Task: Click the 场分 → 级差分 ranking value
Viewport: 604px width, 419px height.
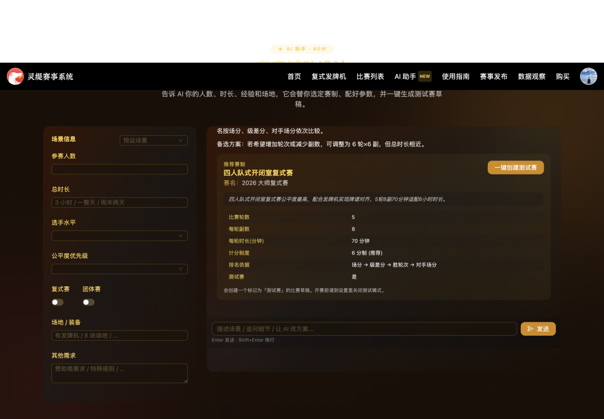Action: tap(394, 265)
